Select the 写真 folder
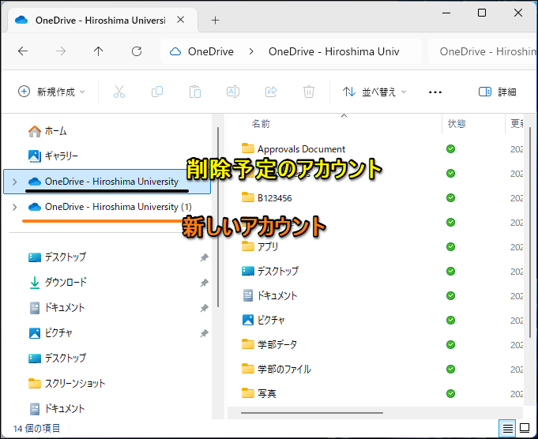Image resolution: width=538 pixels, height=439 pixels. pyautogui.click(x=258, y=393)
